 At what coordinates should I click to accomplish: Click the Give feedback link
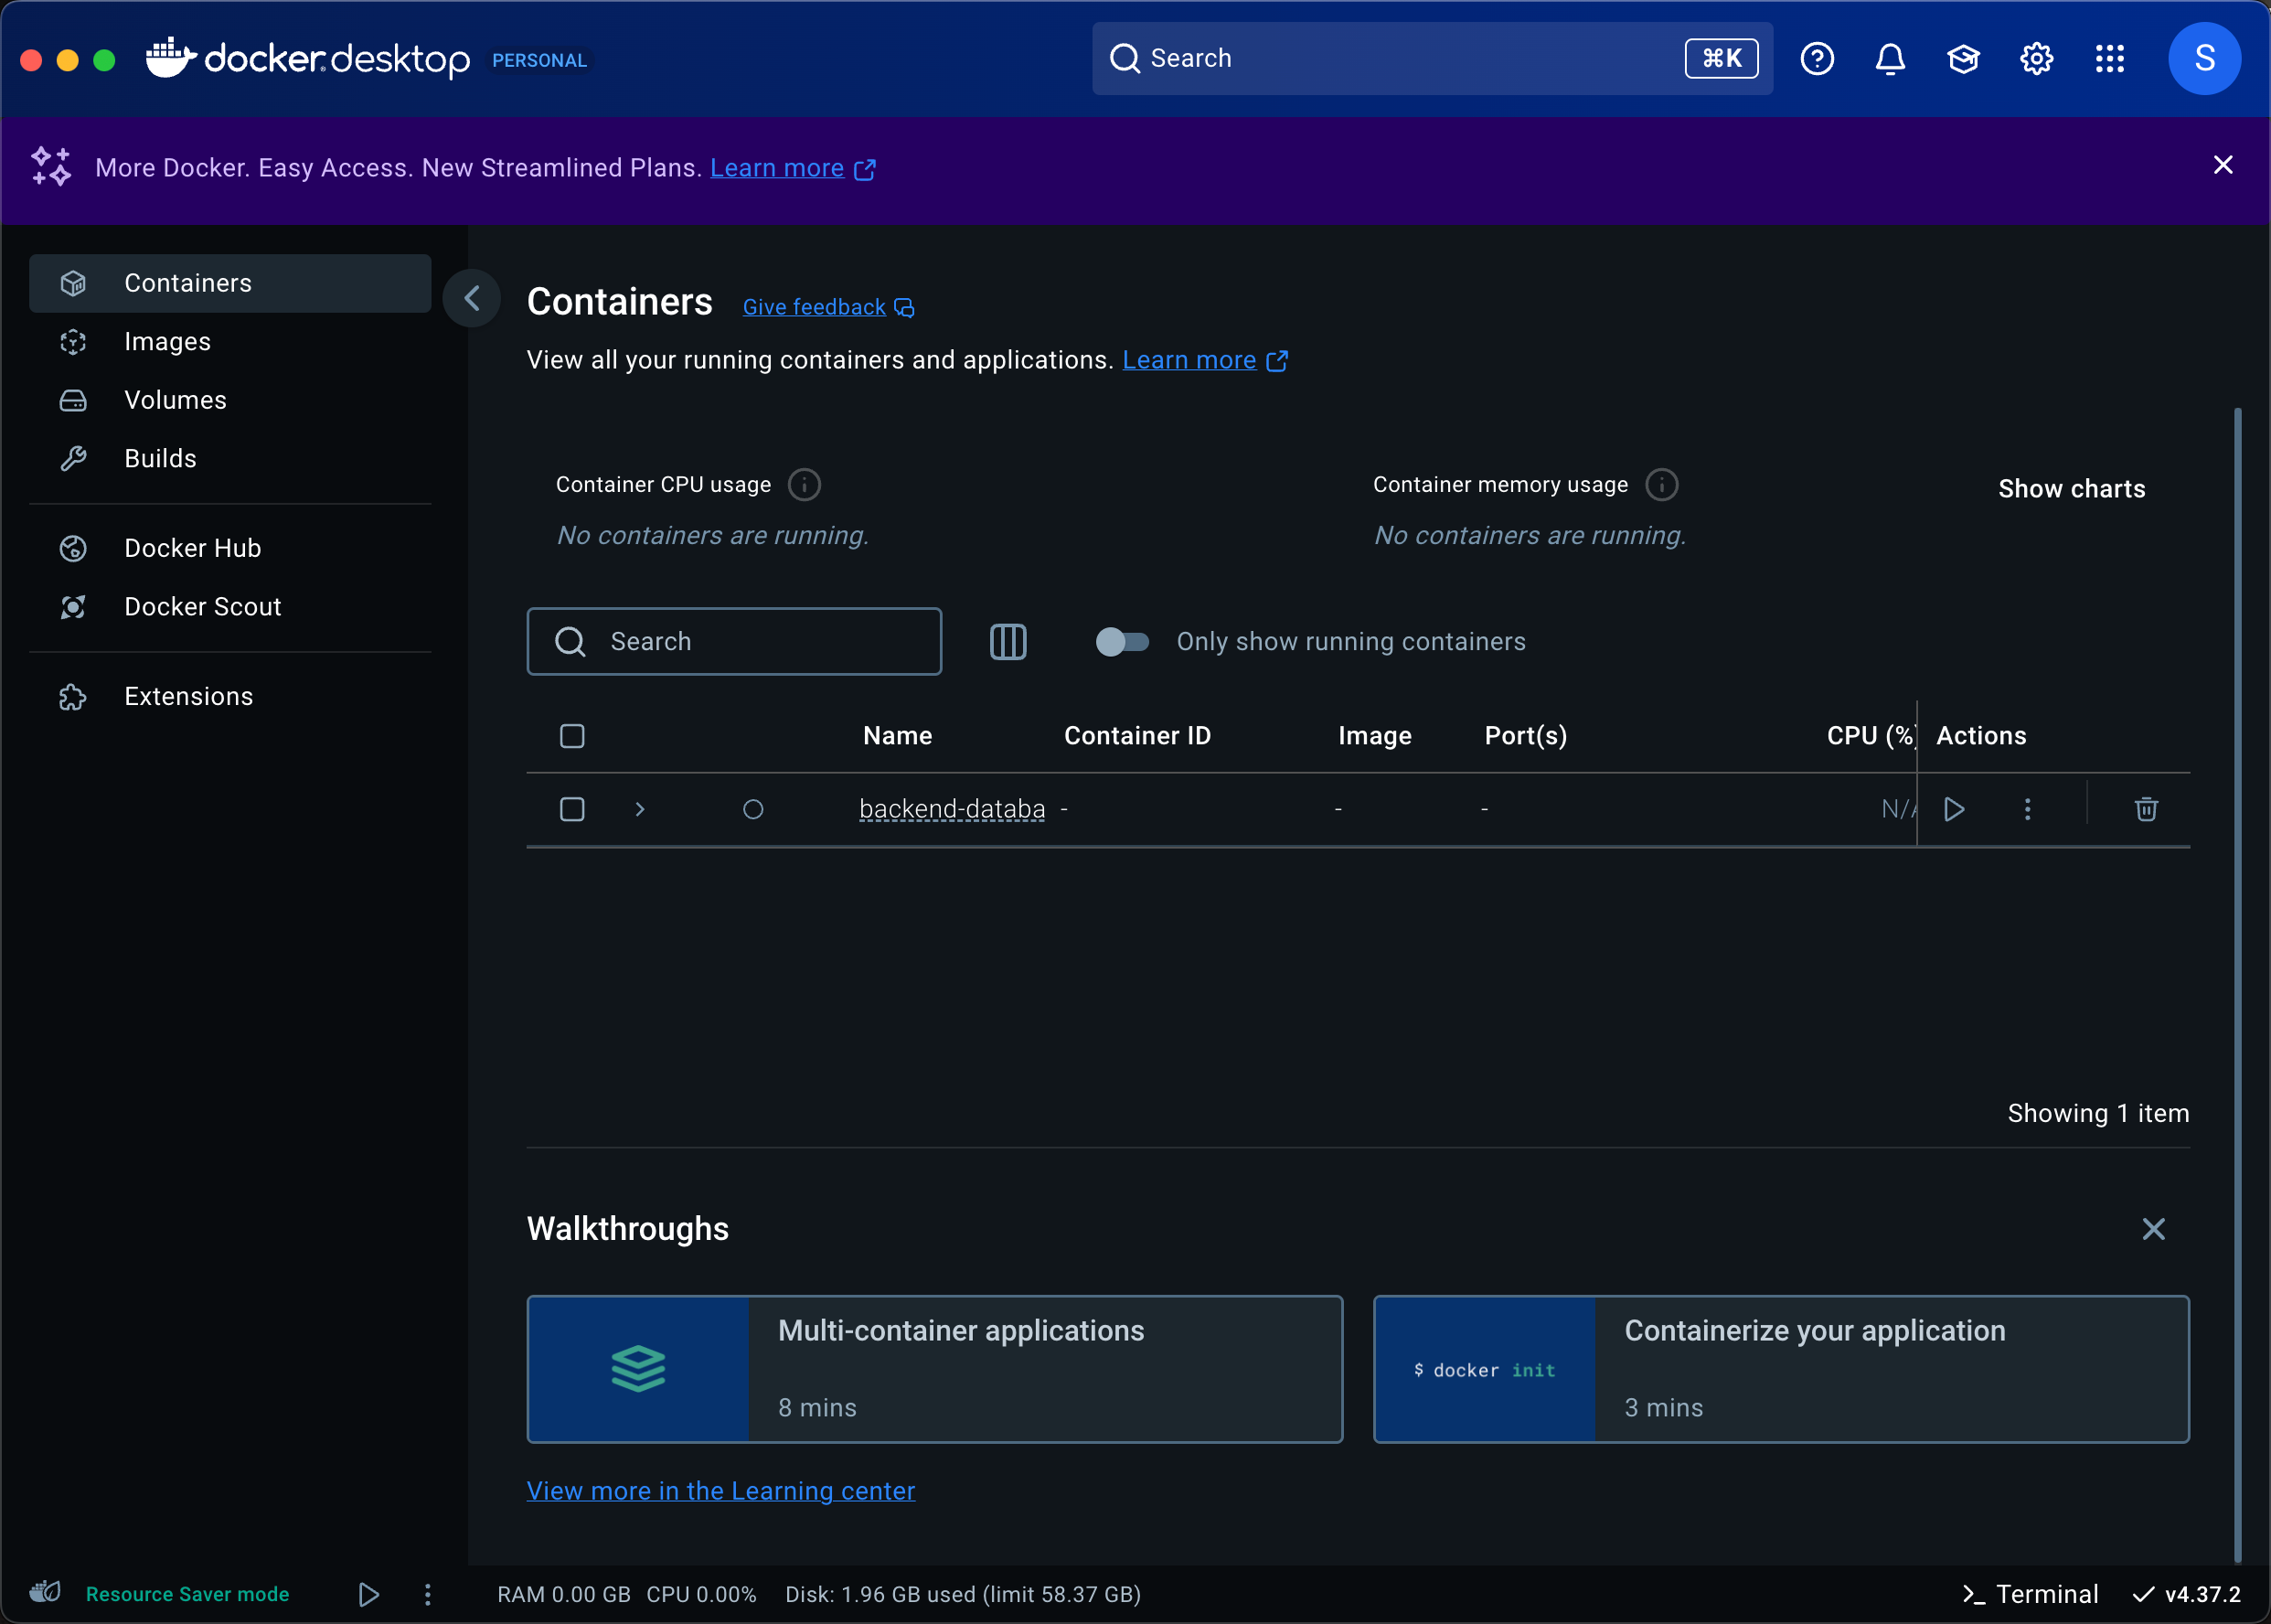tap(827, 307)
